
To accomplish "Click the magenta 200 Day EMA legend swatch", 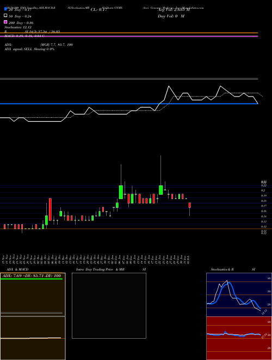I will (x=6, y=22).
